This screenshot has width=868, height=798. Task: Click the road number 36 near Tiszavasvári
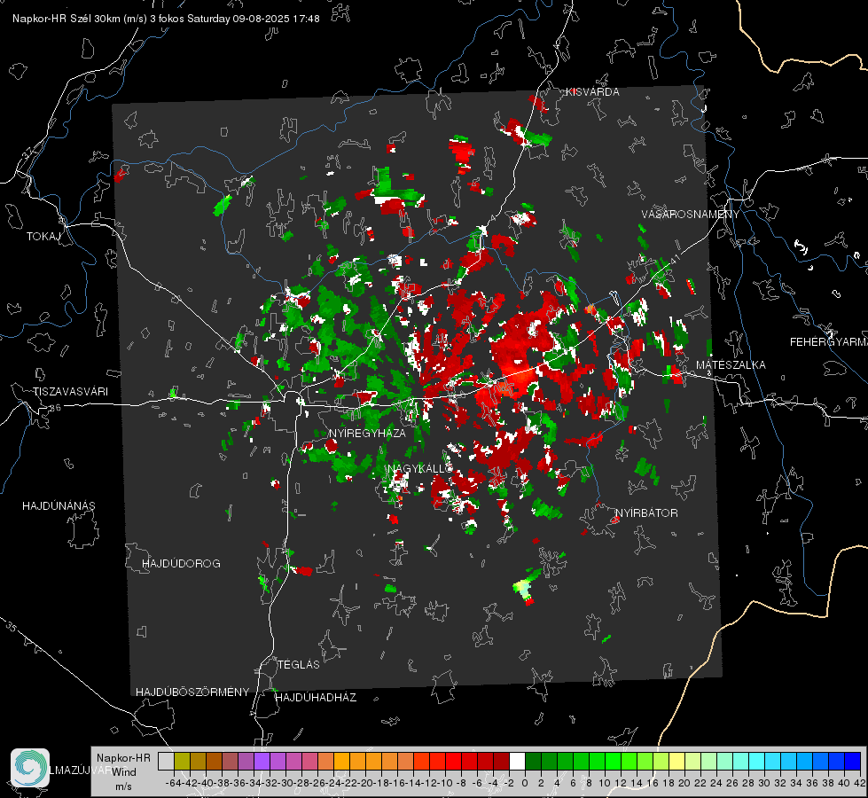click(x=55, y=408)
